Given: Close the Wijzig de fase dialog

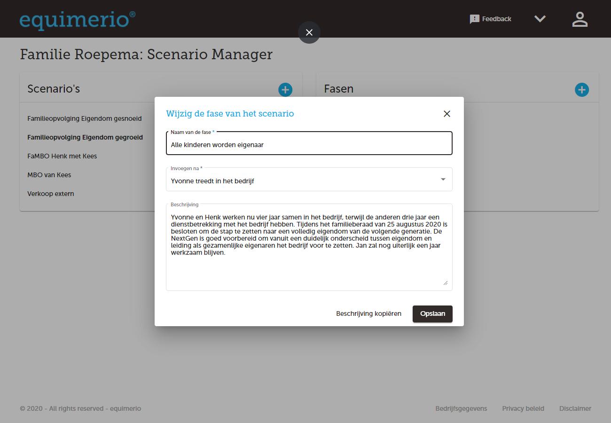Looking at the screenshot, I should tap(446, 114).
